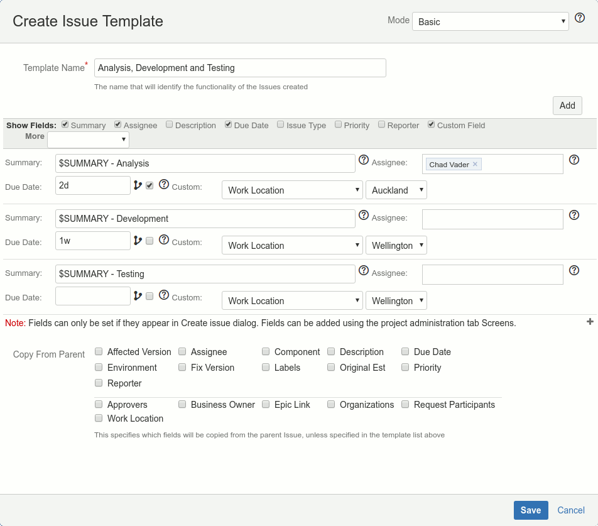Image resolution: width=598 pixels, height=526 pixels.
Task: Click the Save button
Action: 531,510
